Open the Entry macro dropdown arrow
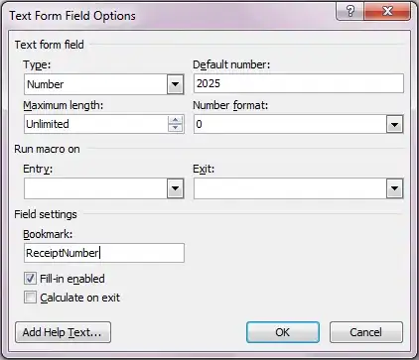Screen dimensions: 419x360 coord(175,188)
